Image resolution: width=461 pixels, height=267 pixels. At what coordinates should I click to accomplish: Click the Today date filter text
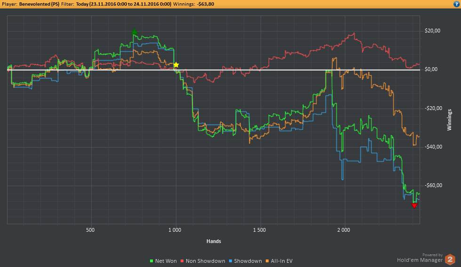(x=124, y=4)
